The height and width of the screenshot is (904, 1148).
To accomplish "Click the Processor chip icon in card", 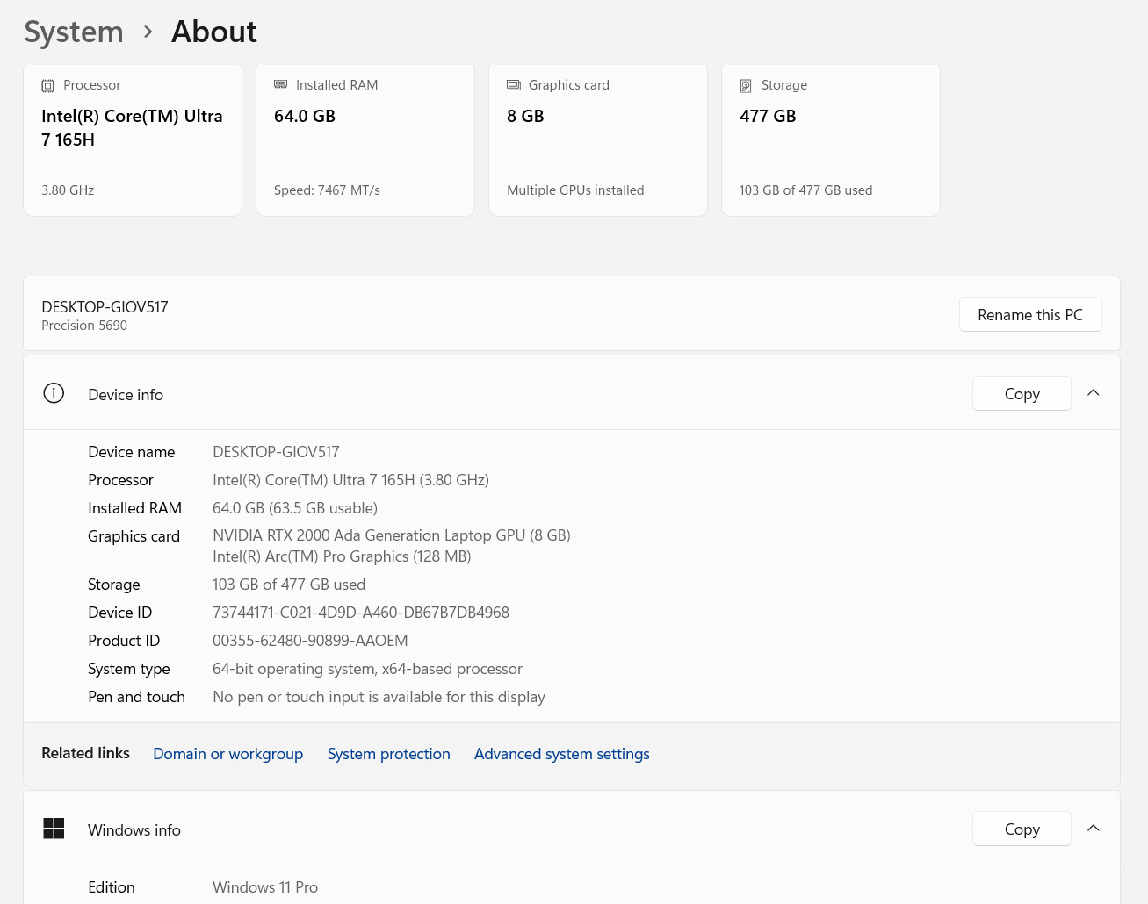I will pos(48,86).
